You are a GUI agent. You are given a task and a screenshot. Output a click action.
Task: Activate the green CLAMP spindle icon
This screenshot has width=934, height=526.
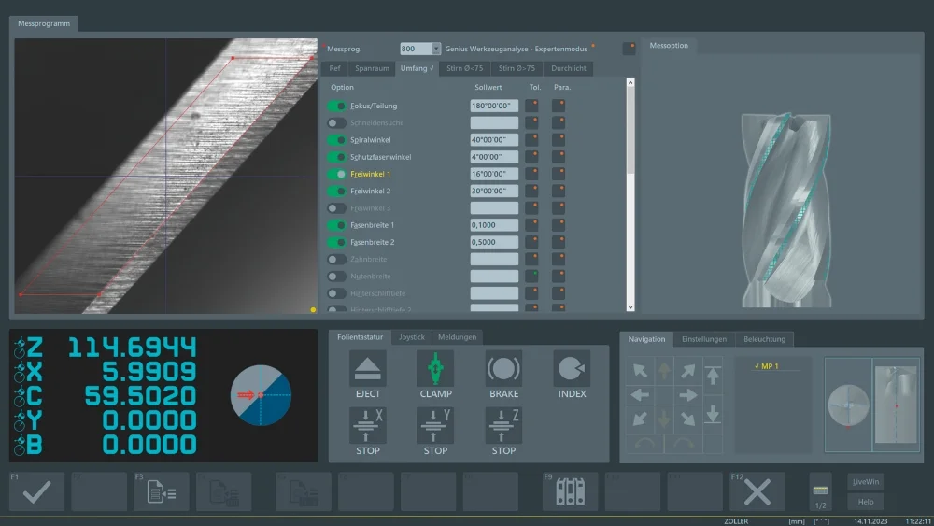pos(435,369)
